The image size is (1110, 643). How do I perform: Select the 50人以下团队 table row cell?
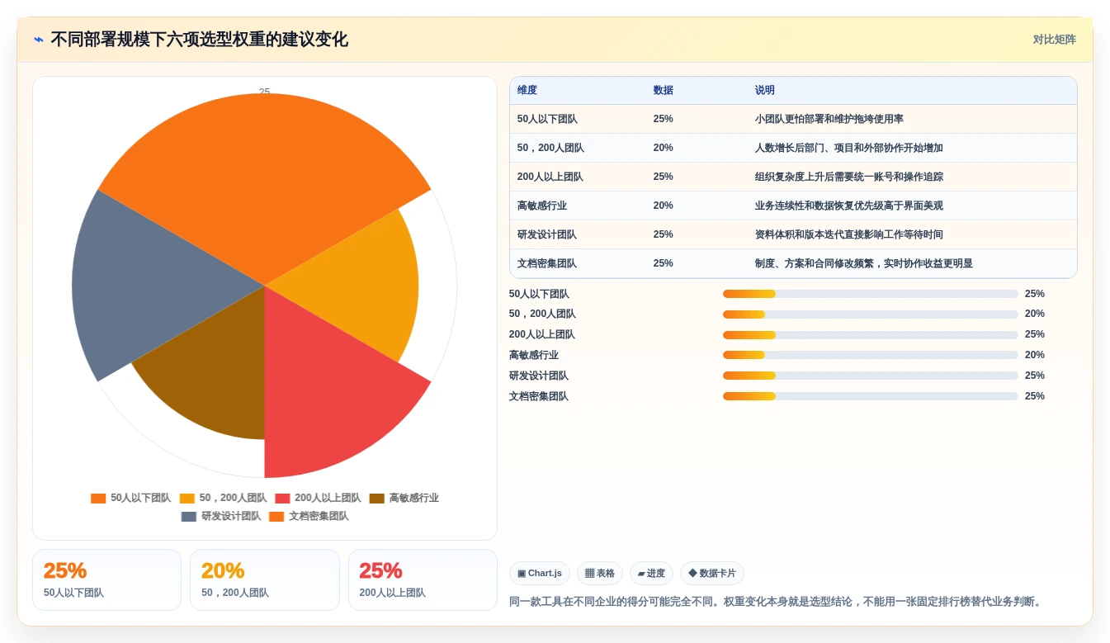pos(547,119)
